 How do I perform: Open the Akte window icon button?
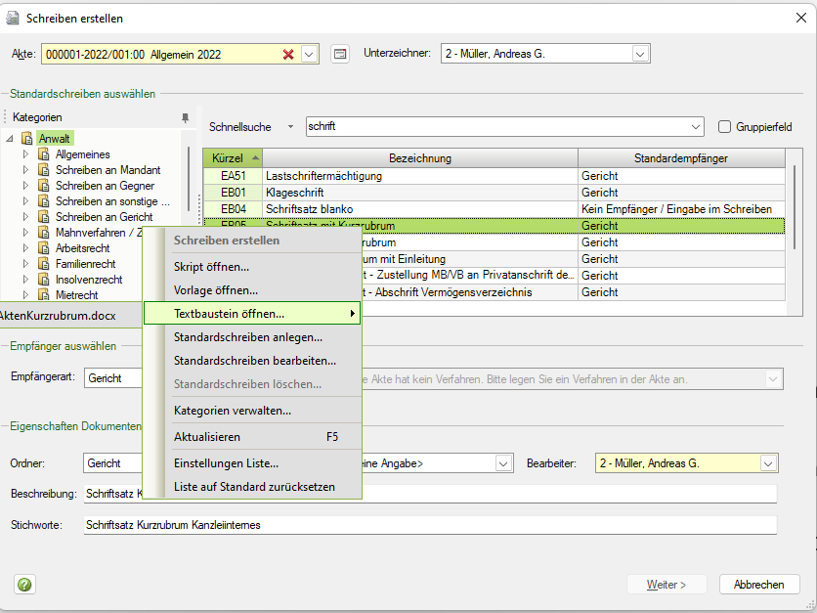pyautogui.click(x=340, y=54)
